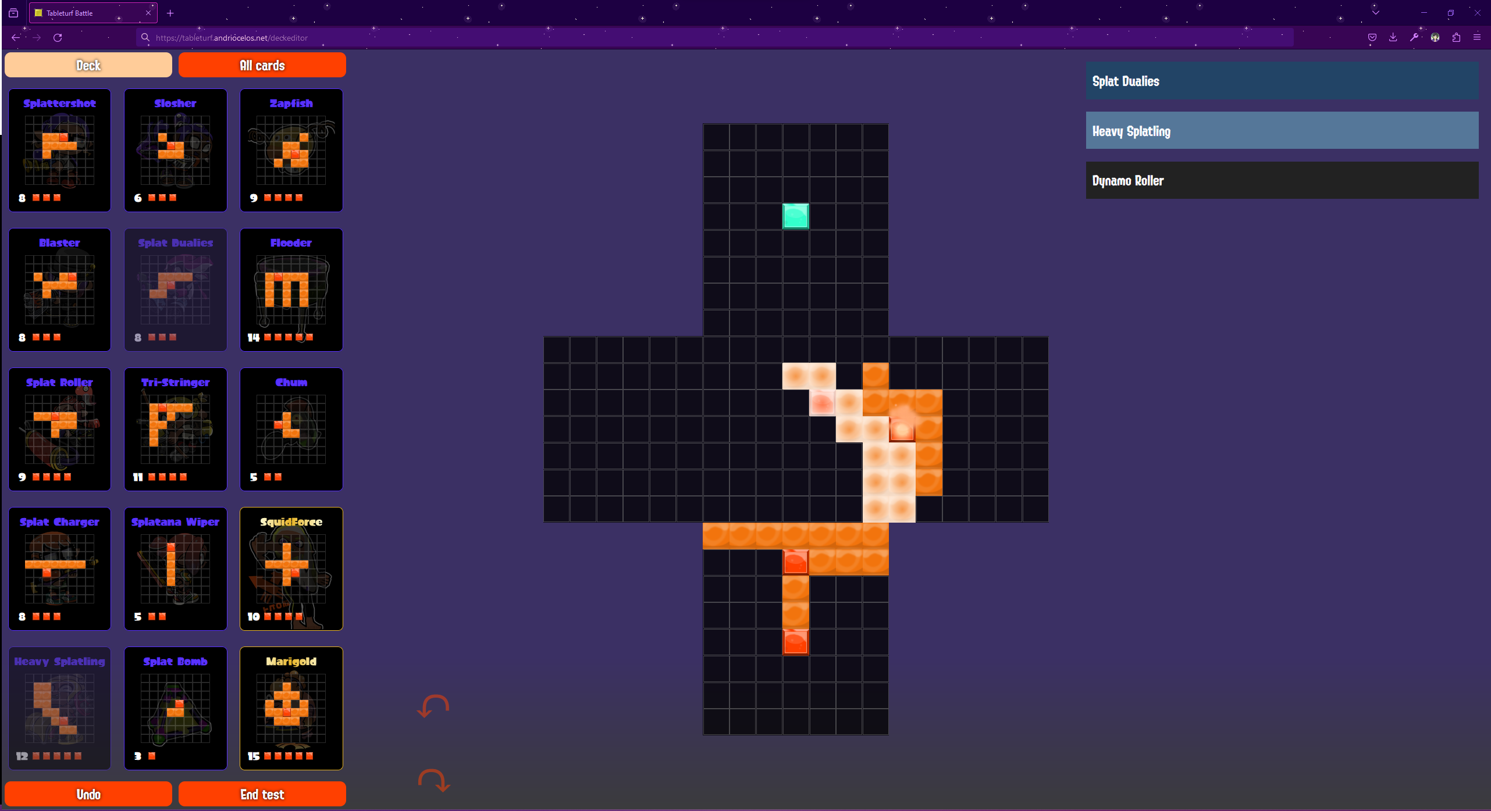Select the Heavy Splatling card in hand
Image resolution: width=1491 pixels, height=811 pixels.
(x=1280, y=130)
